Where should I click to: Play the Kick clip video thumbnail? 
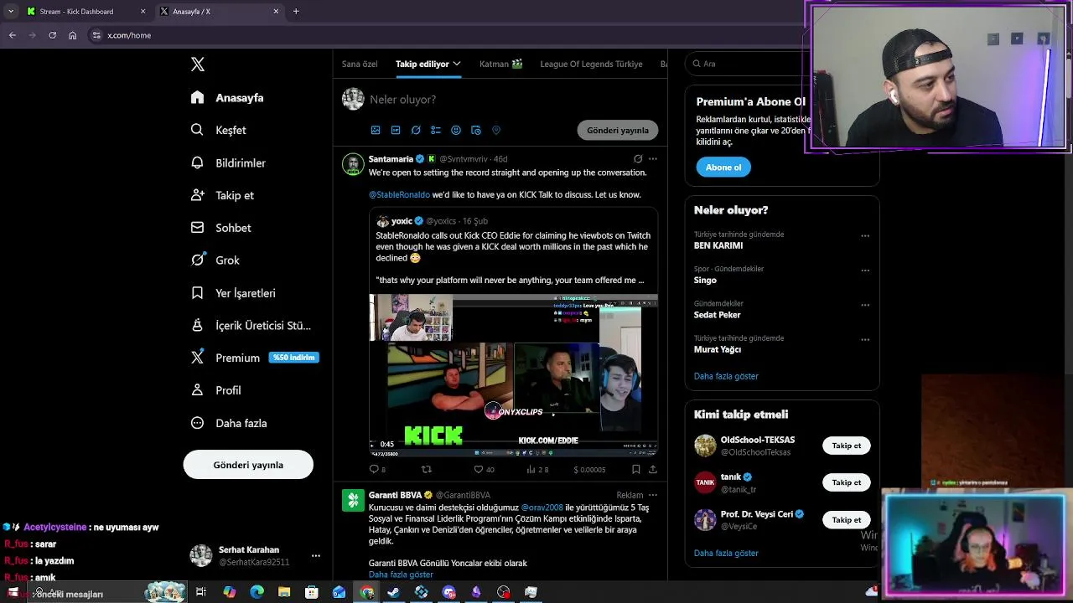pyautogui.click(x=514, y=374)
